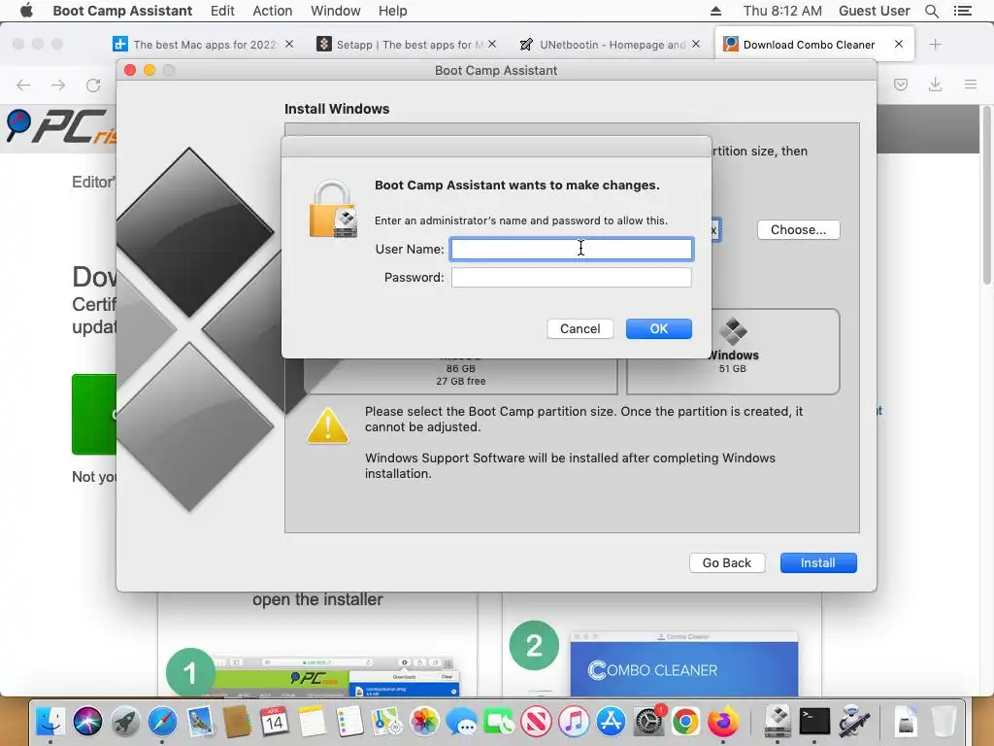This screenshot has width=994, height=746.
Task: Open the Notes app in Dock
Action: click(312, 722)
